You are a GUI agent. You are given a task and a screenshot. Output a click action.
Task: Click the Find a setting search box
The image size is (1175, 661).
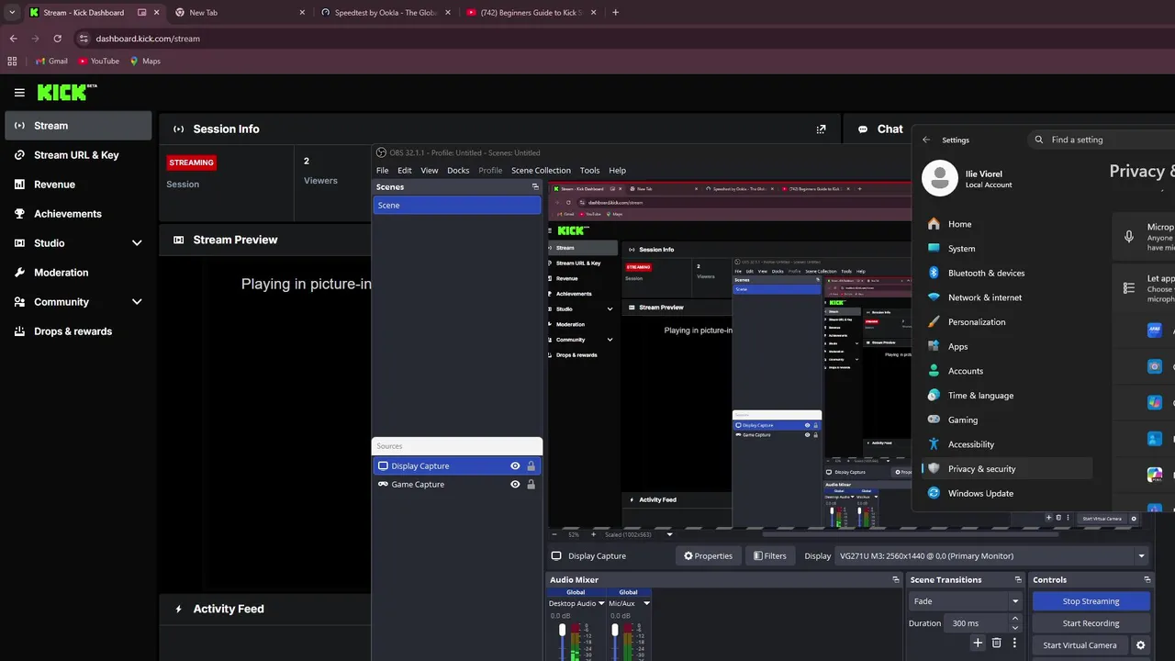pyautogui.click(x=1102, y=140)
